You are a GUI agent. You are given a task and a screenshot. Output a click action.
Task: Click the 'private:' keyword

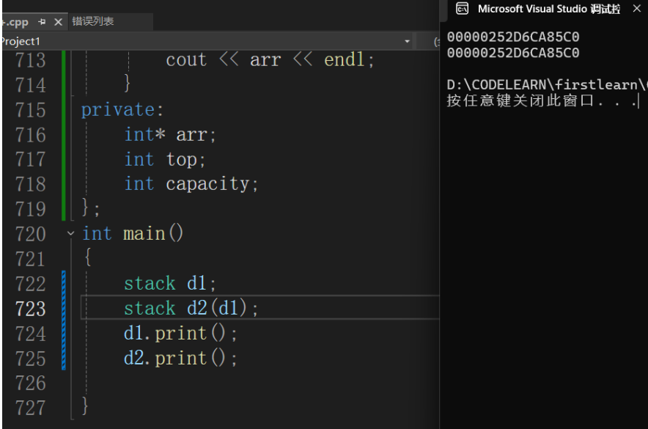(122, 110)
